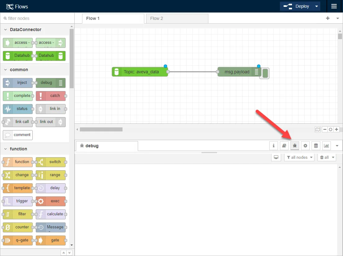
Task: Collapse the function palette category
Action: [x=35, y=149]
